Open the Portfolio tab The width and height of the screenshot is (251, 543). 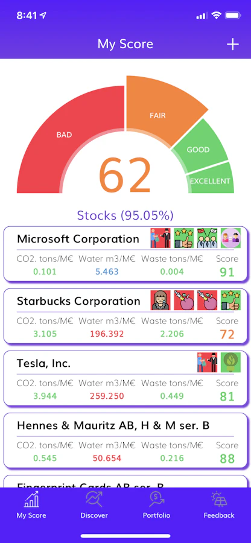[156, 506]
